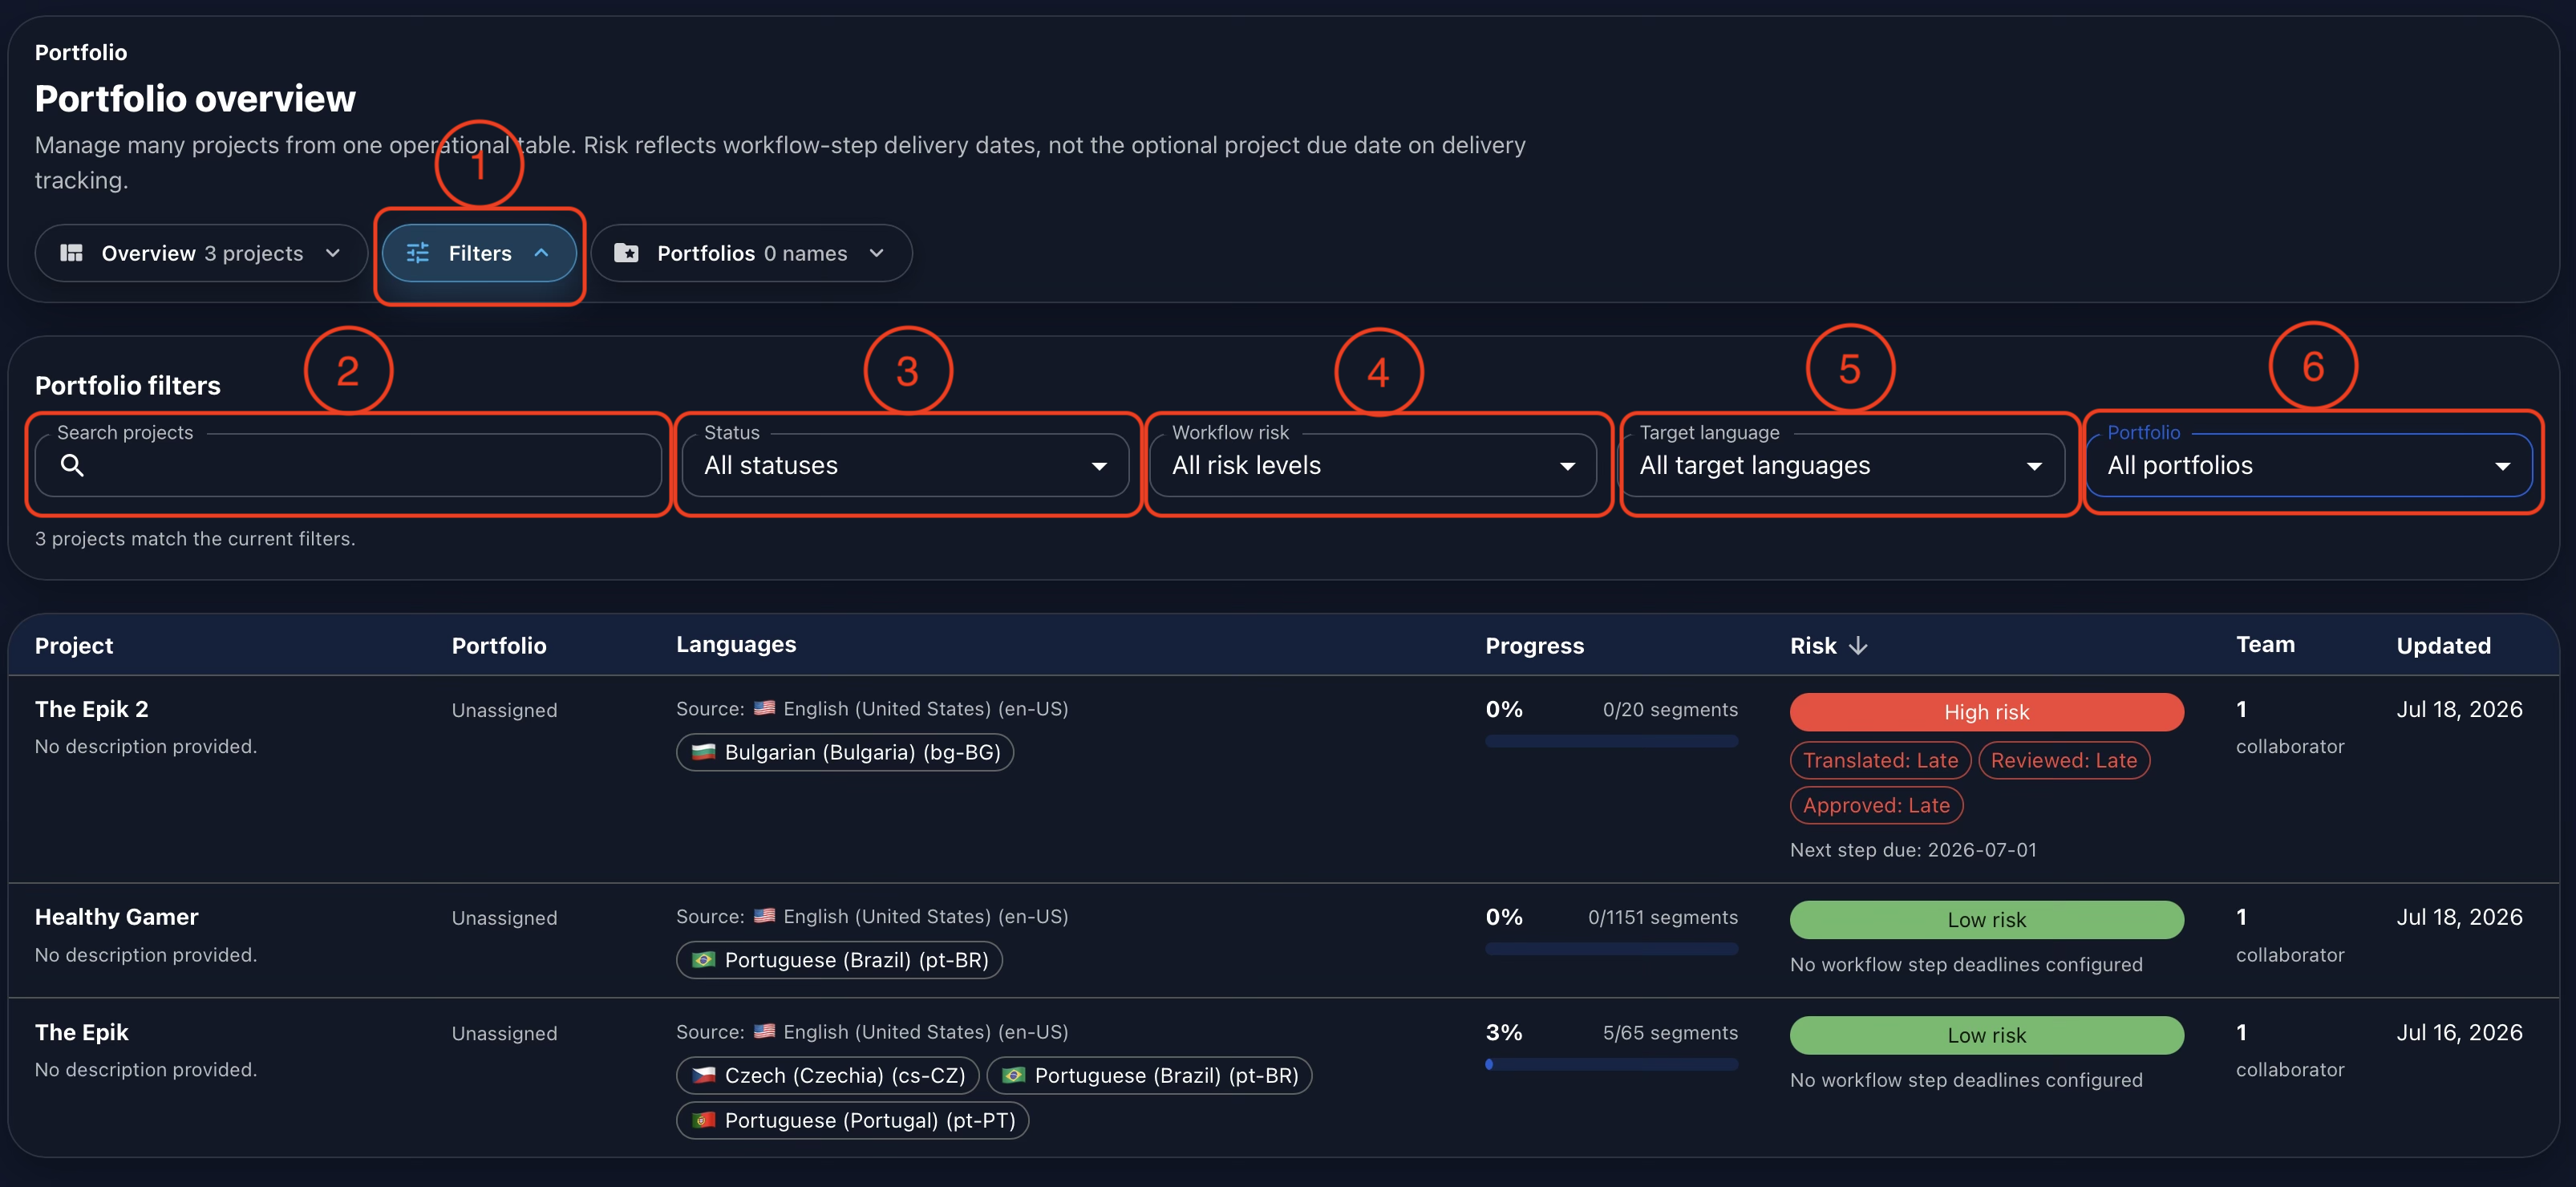Open the Healthy Gamer project
This screenshot has width=2576, height=1187.
pos(116,917)
